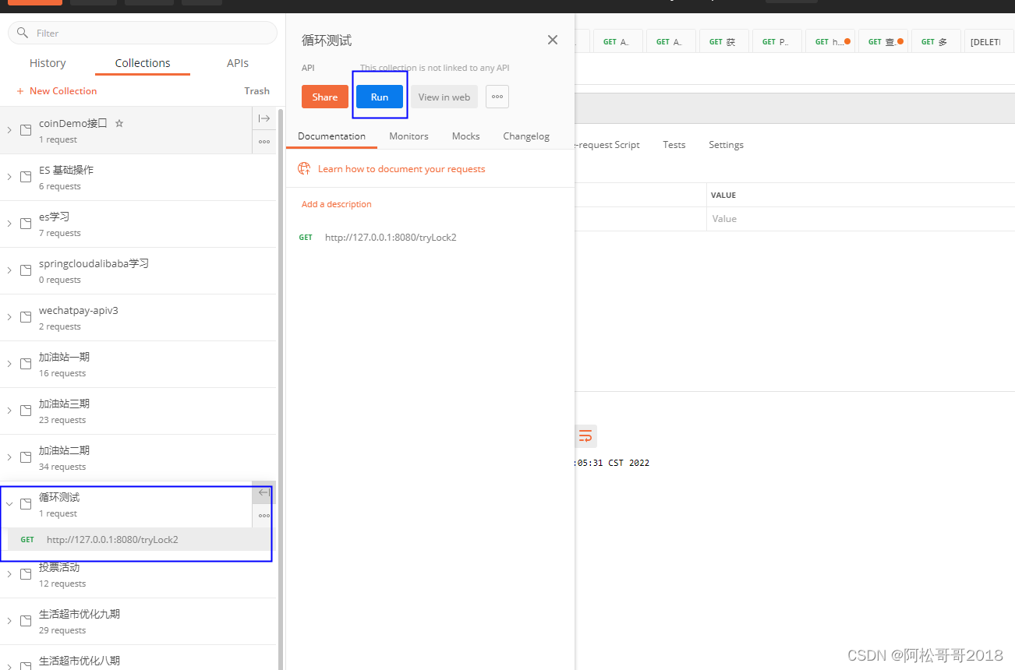1015x670 pixels.
Task: Toggle the line-wrap icon in the response area
Action: 585,436
